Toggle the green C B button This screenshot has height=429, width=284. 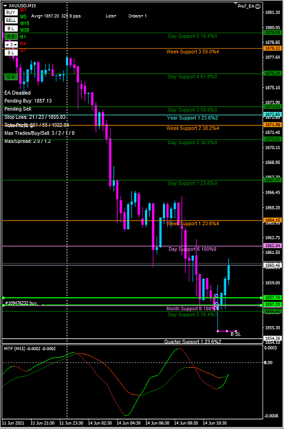pyautogui.click(x=11, y=77)
